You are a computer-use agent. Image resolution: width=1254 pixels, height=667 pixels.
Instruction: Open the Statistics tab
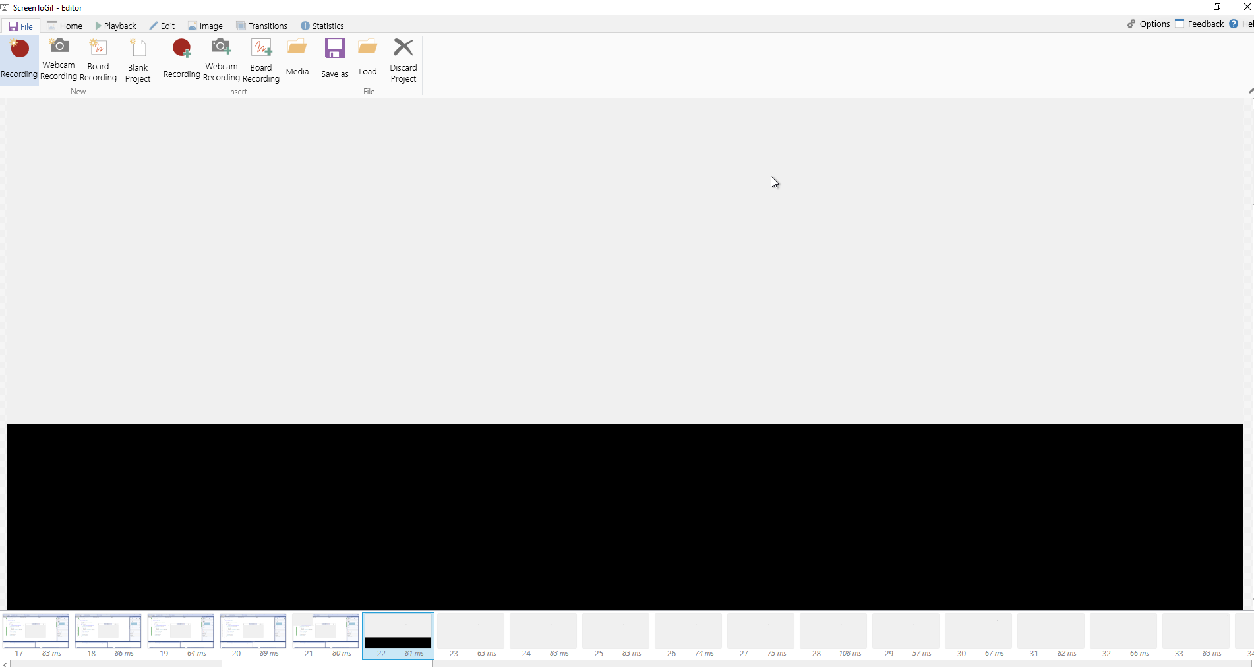coord(322,26)
